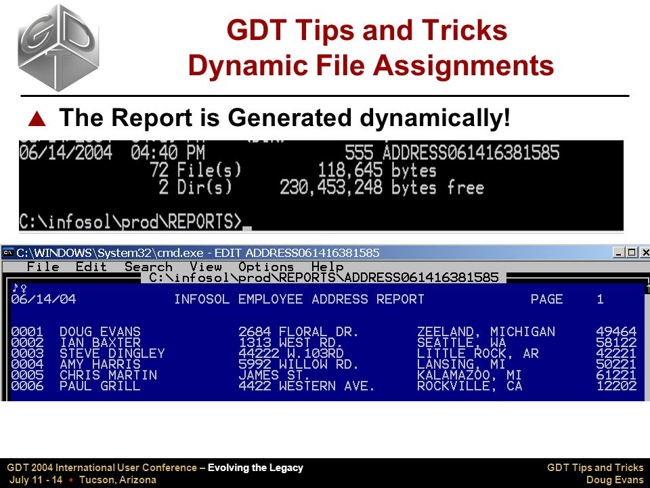The width and height of the screenshot is (650, 488).
Task: Click zip code 50221
Action: click(x=616, y=364)
